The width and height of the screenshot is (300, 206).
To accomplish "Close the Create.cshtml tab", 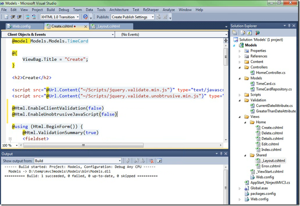I will 85,27.
